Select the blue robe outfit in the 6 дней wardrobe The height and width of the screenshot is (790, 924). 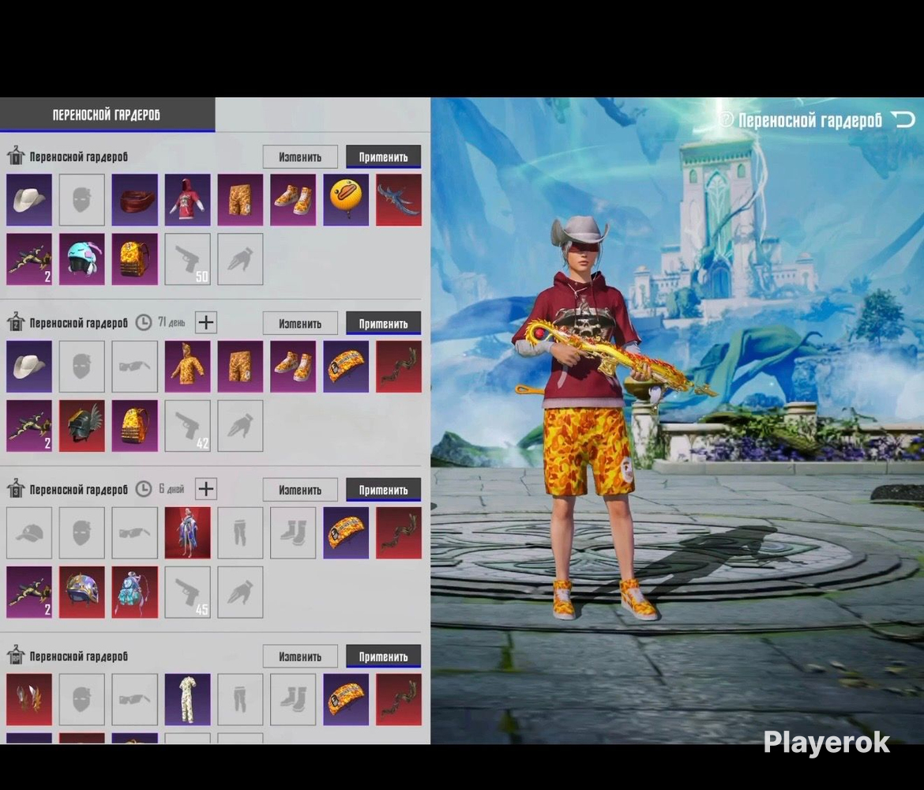click(x=187, y=533)
